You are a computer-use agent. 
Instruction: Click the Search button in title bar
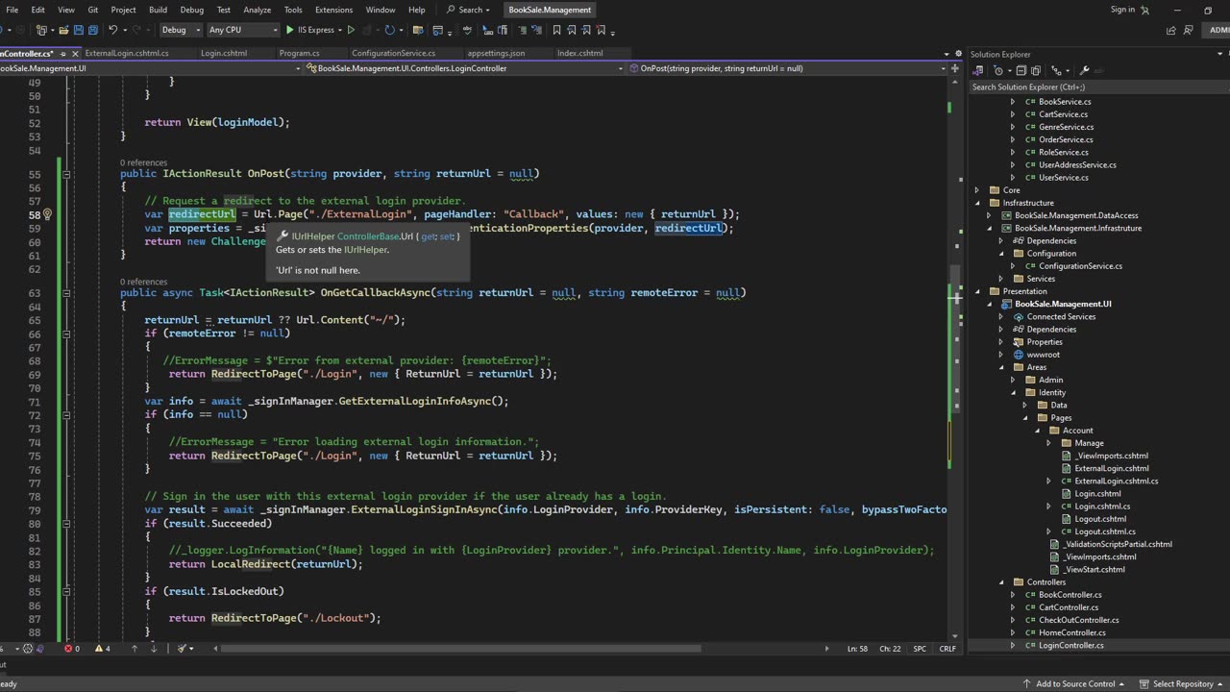pos(470,10)
